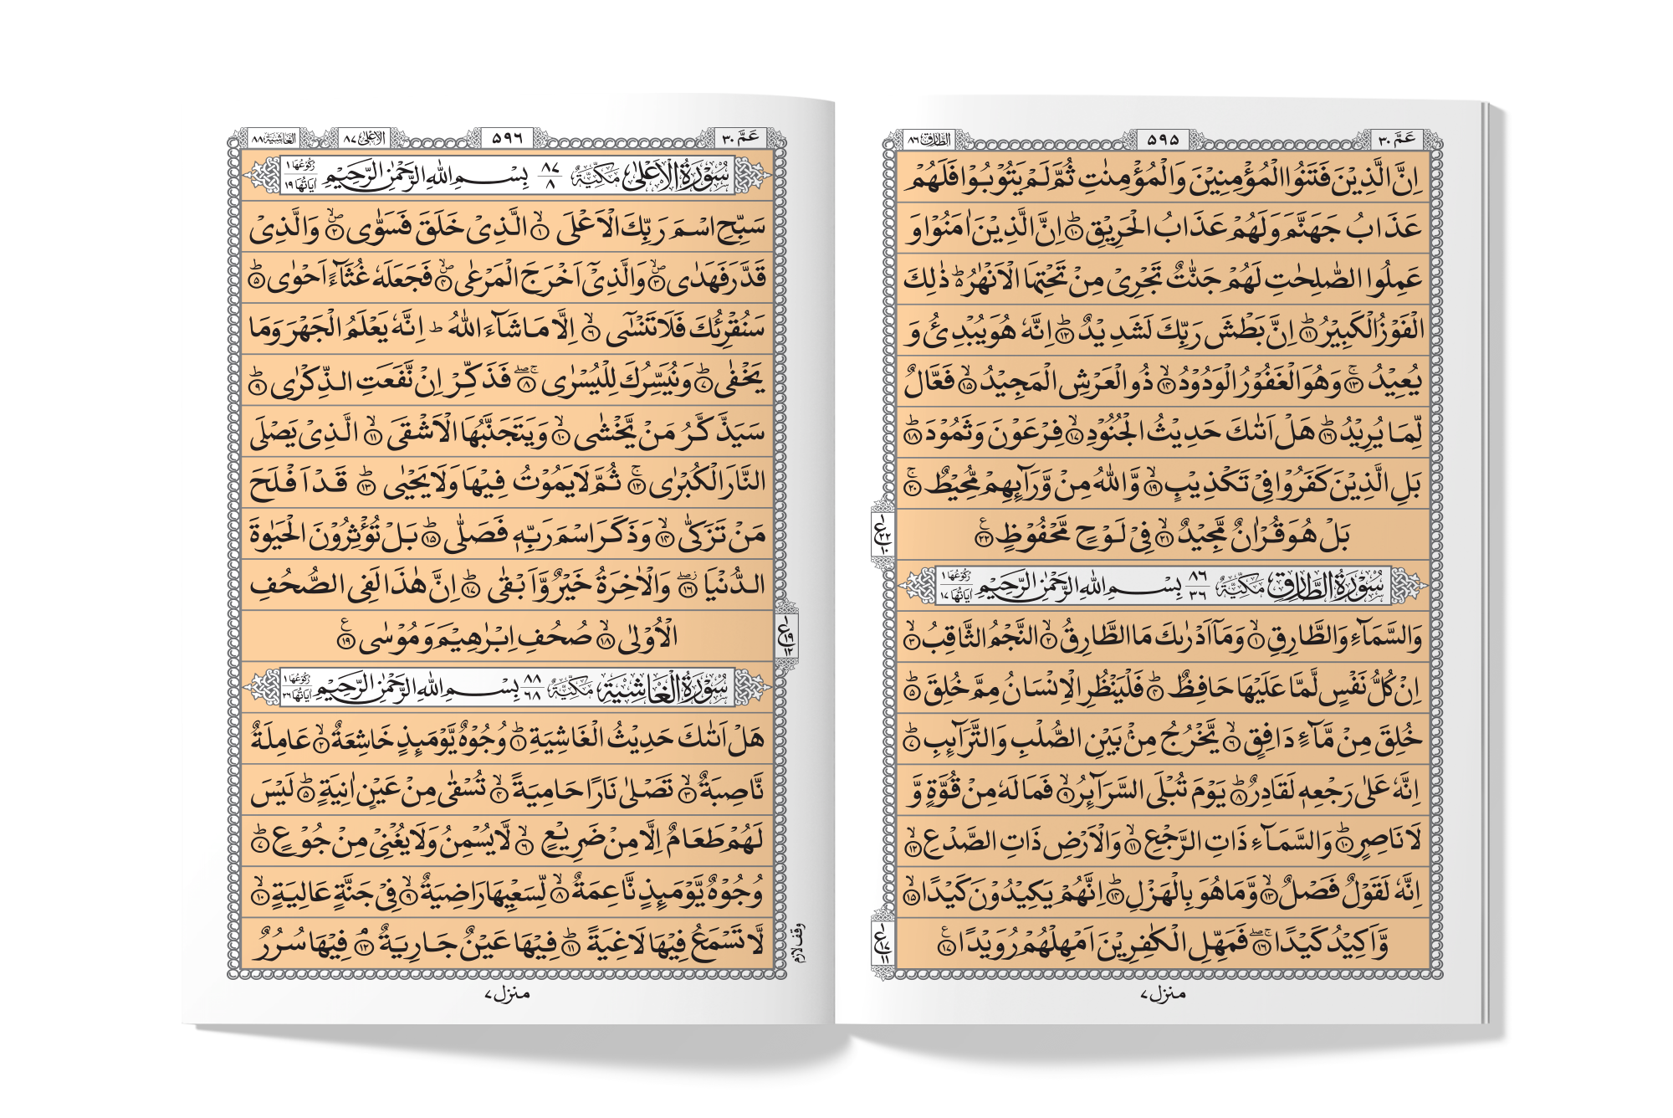This screenshot has width=1673, height=1118.
Task: Select Al-Ghashiyah 88 header label on left page
Action: coord(273,138)
